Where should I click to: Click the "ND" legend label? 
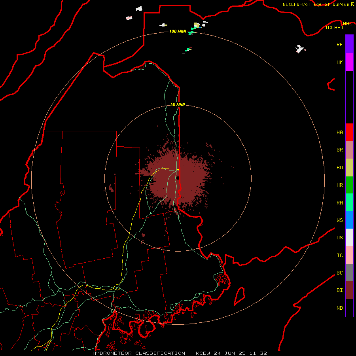[x=339, y=308]
